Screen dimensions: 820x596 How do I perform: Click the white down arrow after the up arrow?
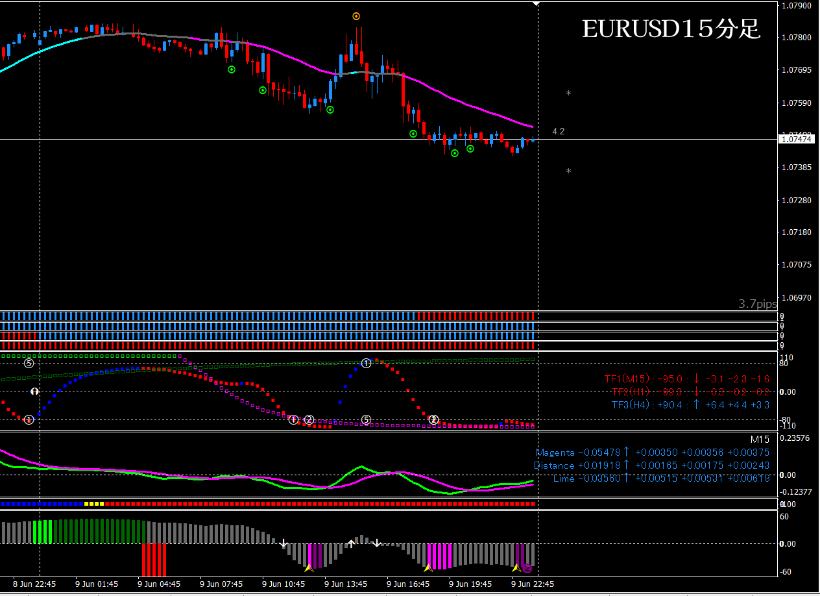pyautogui.click(x=376, y=543)
